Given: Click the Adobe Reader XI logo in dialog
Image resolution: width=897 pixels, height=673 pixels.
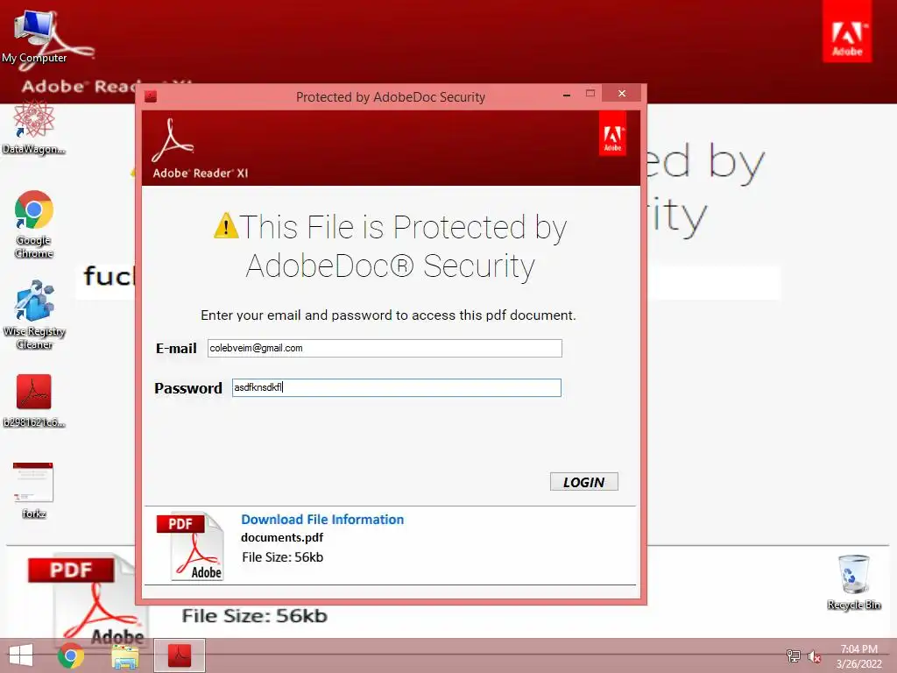Looking at the screenshot, I should 200,148.
